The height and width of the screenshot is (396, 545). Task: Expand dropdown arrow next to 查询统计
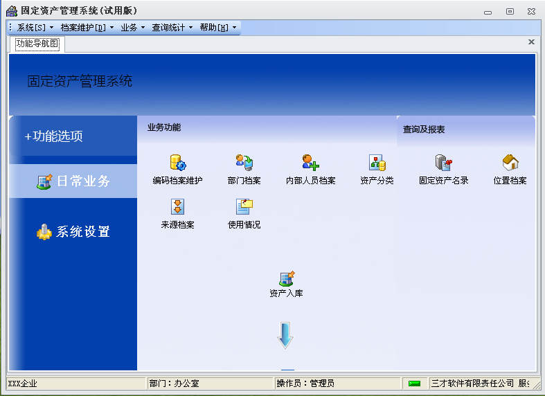click(x=190, y=28)
